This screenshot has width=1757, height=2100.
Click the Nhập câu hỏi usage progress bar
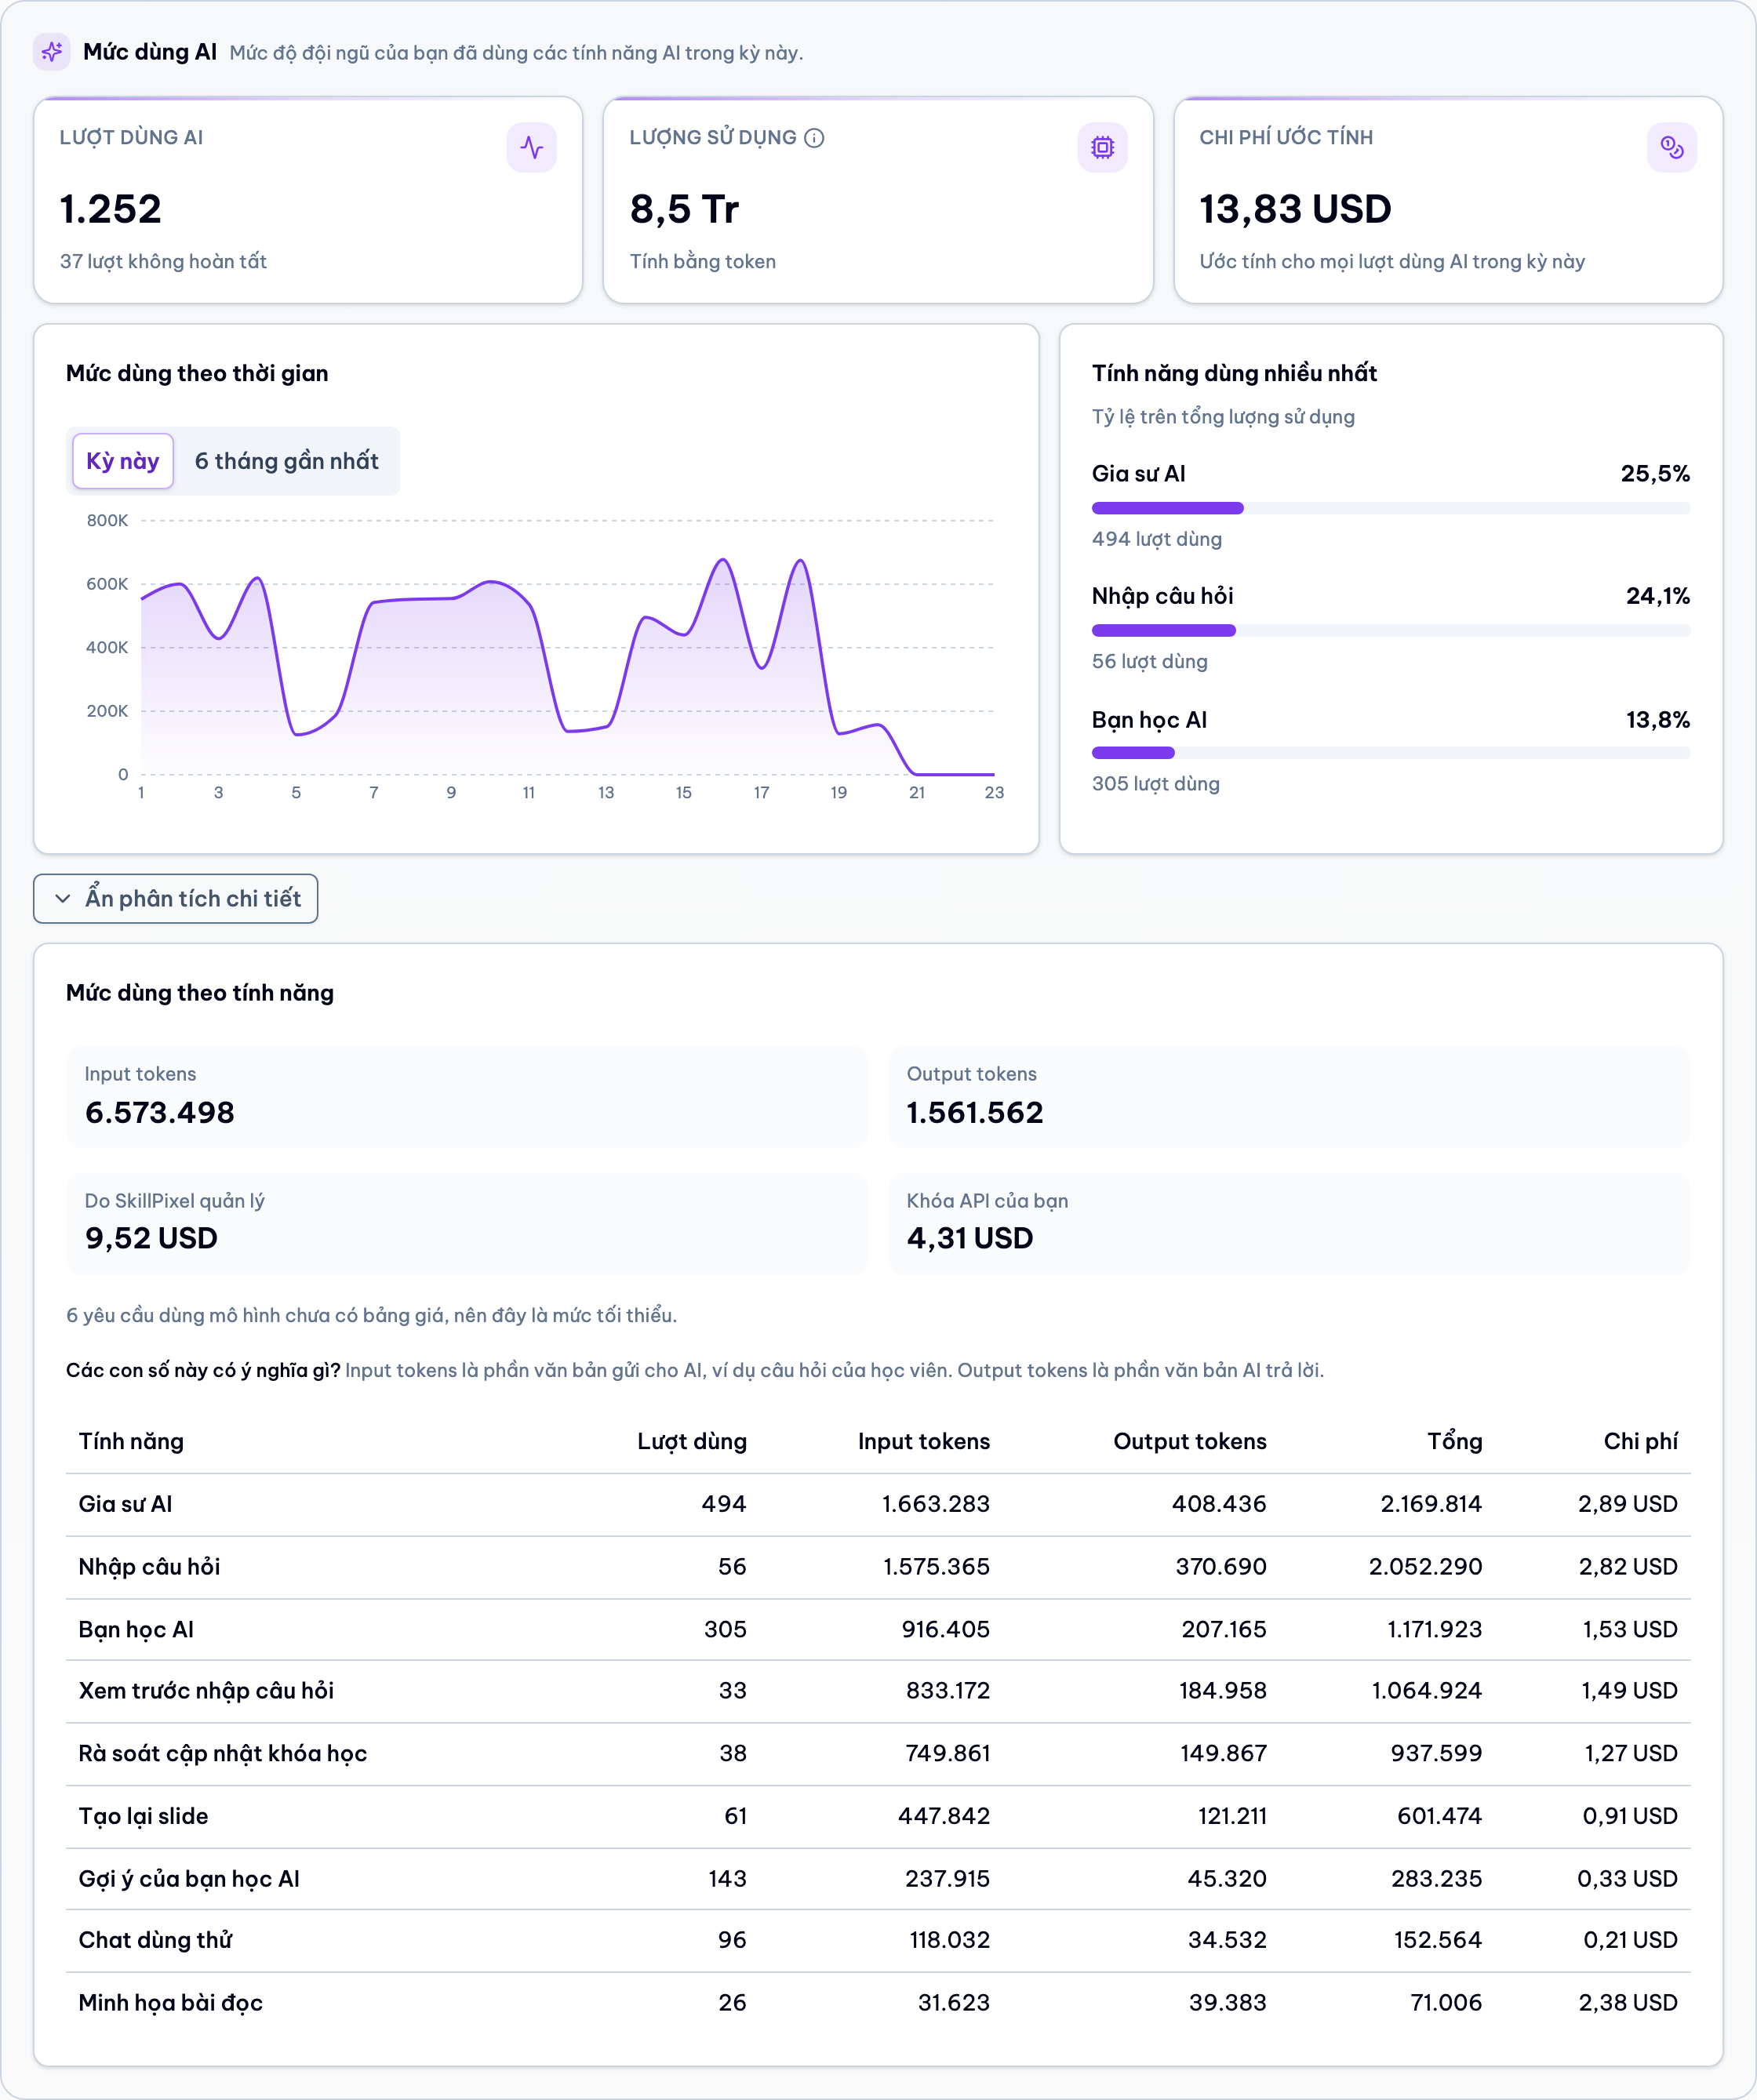pos(1390,630)
